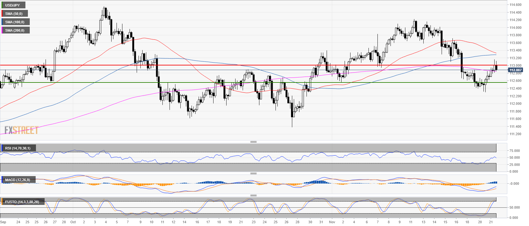Click the resize handle above the FUSTO pane
This screenshot has width=529, height=226.
point(253,195)
